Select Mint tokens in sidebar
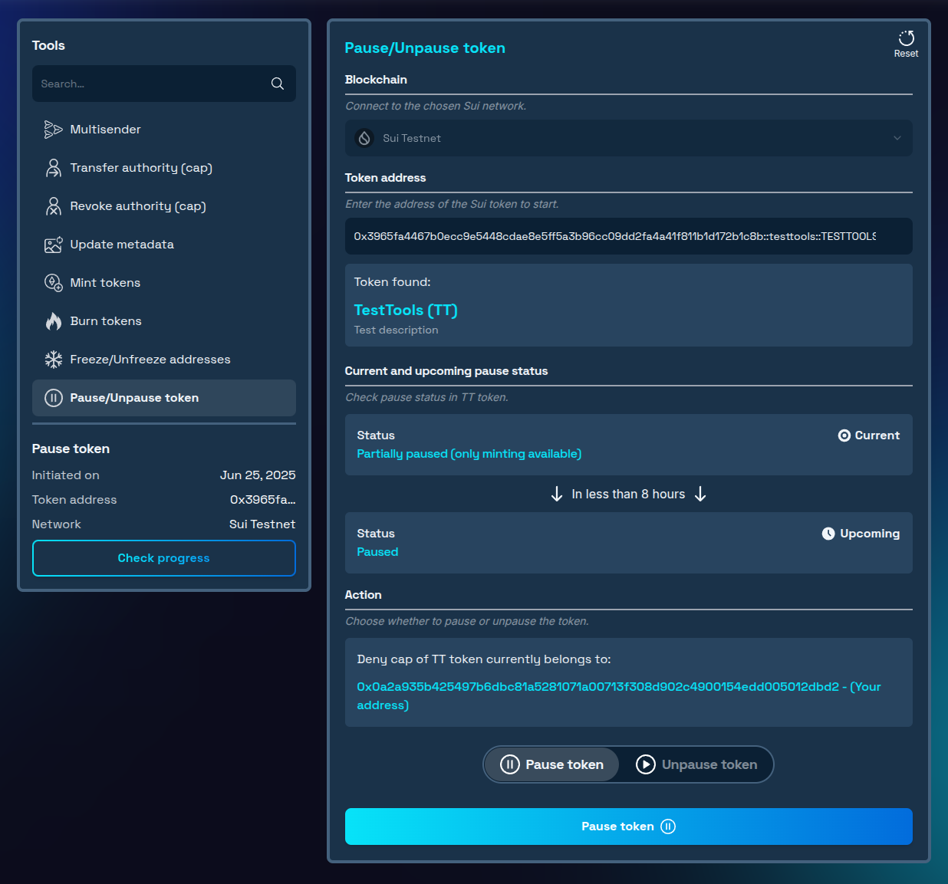Viewport: 948px width, 884px height. click(x=164, y=283)
